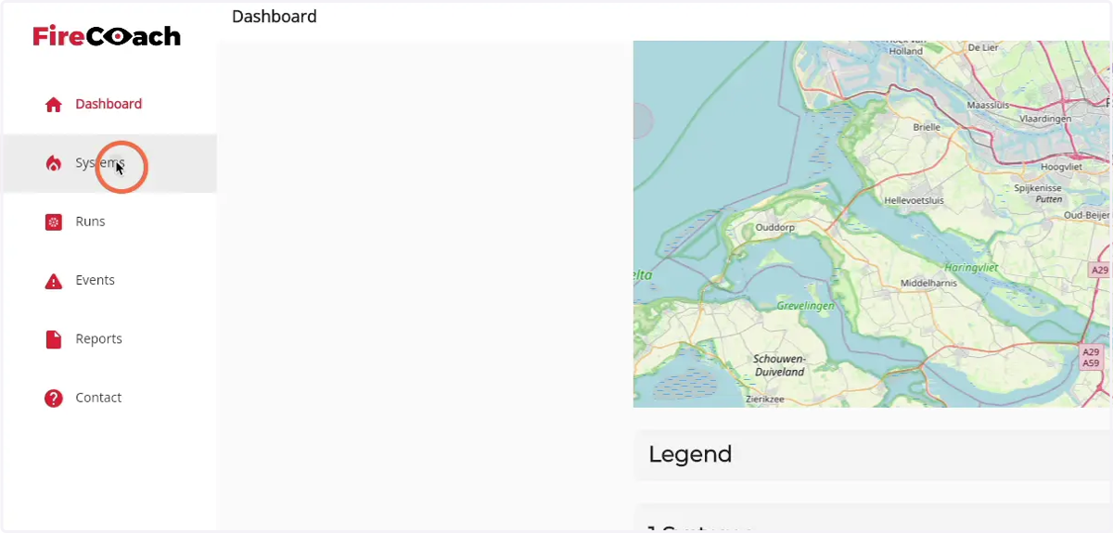Click the Dashboard home icon

point(54,105)
